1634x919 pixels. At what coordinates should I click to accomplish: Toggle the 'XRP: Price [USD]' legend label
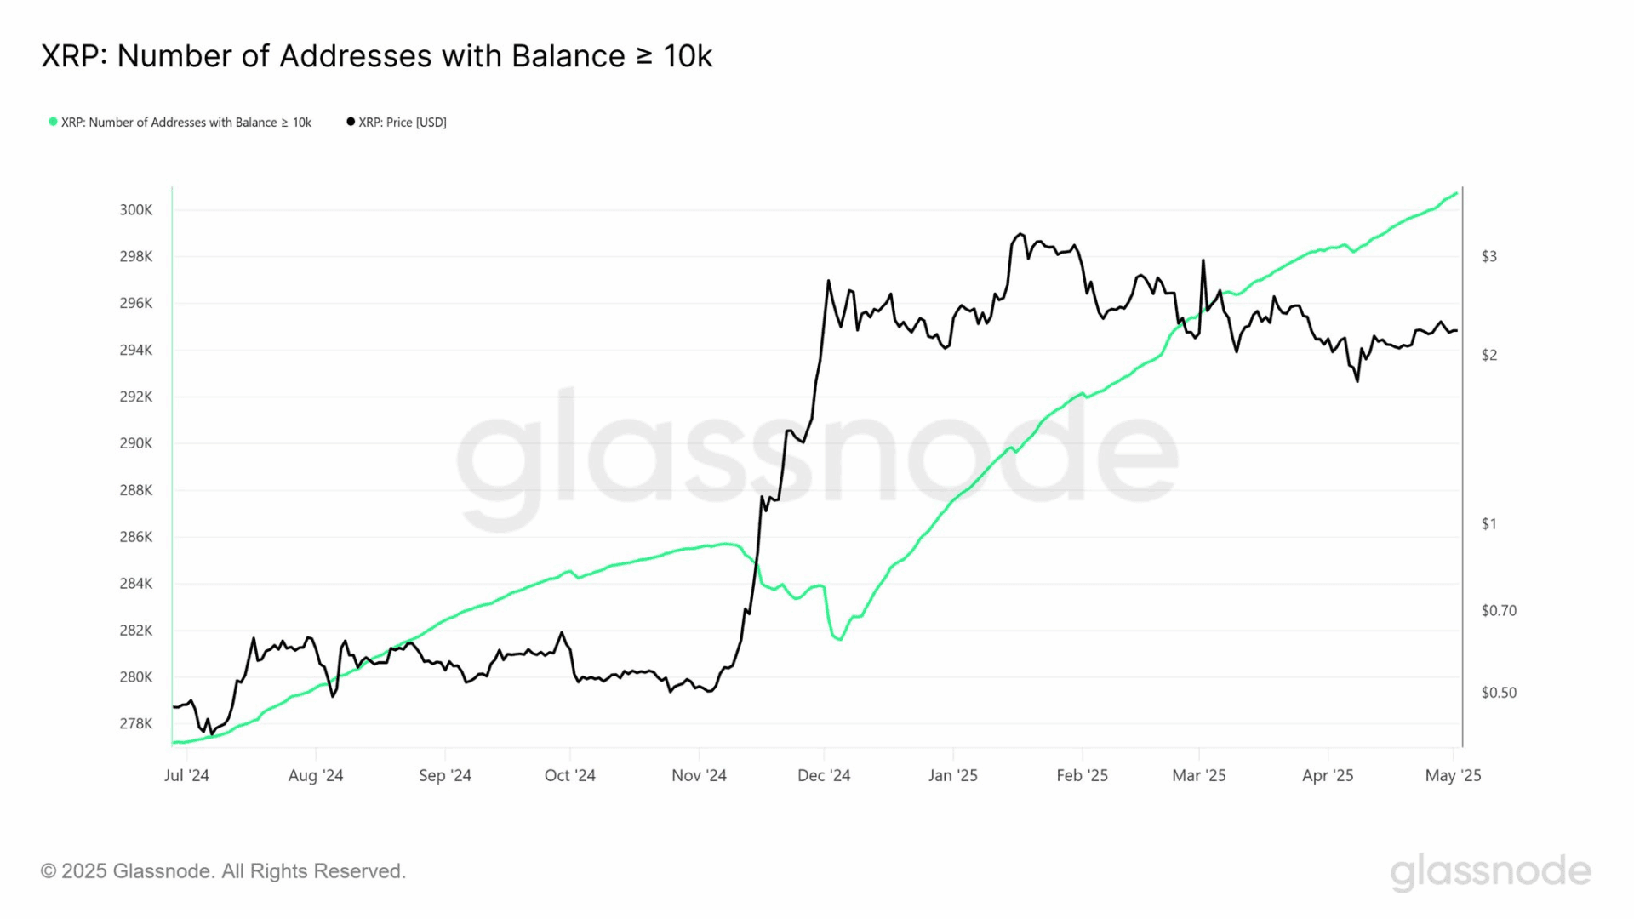pyautogui.click(x=403, y=123)
